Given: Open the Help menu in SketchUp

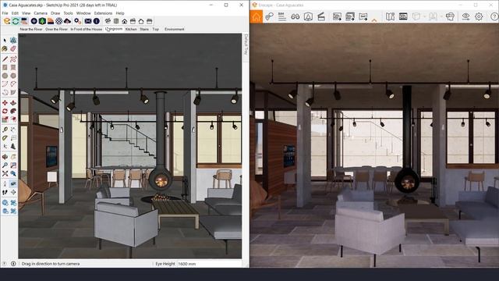Looking at the screenshot, I should pos(120,13).
